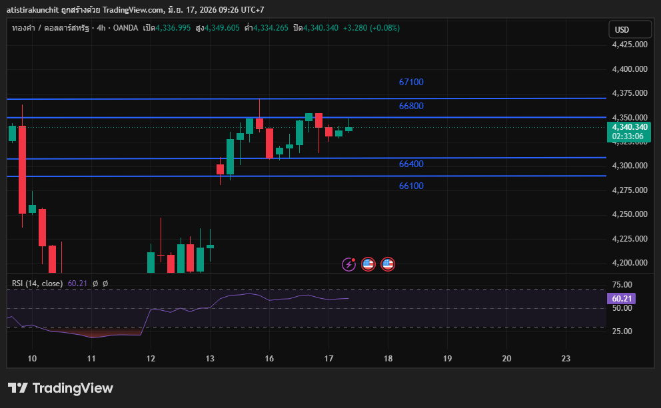Click the 4,425.000 price axis label
This screenshot has height=408, width=661.
(x=630, y=45)
